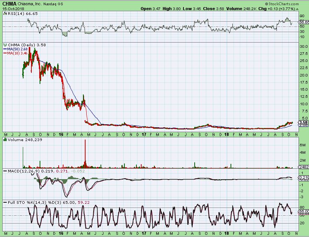Image resolution: width=309 pixels, height=237 pixels.
Task: Click the 0.219 MACD tag on right axis
Action: click(304, 177)
